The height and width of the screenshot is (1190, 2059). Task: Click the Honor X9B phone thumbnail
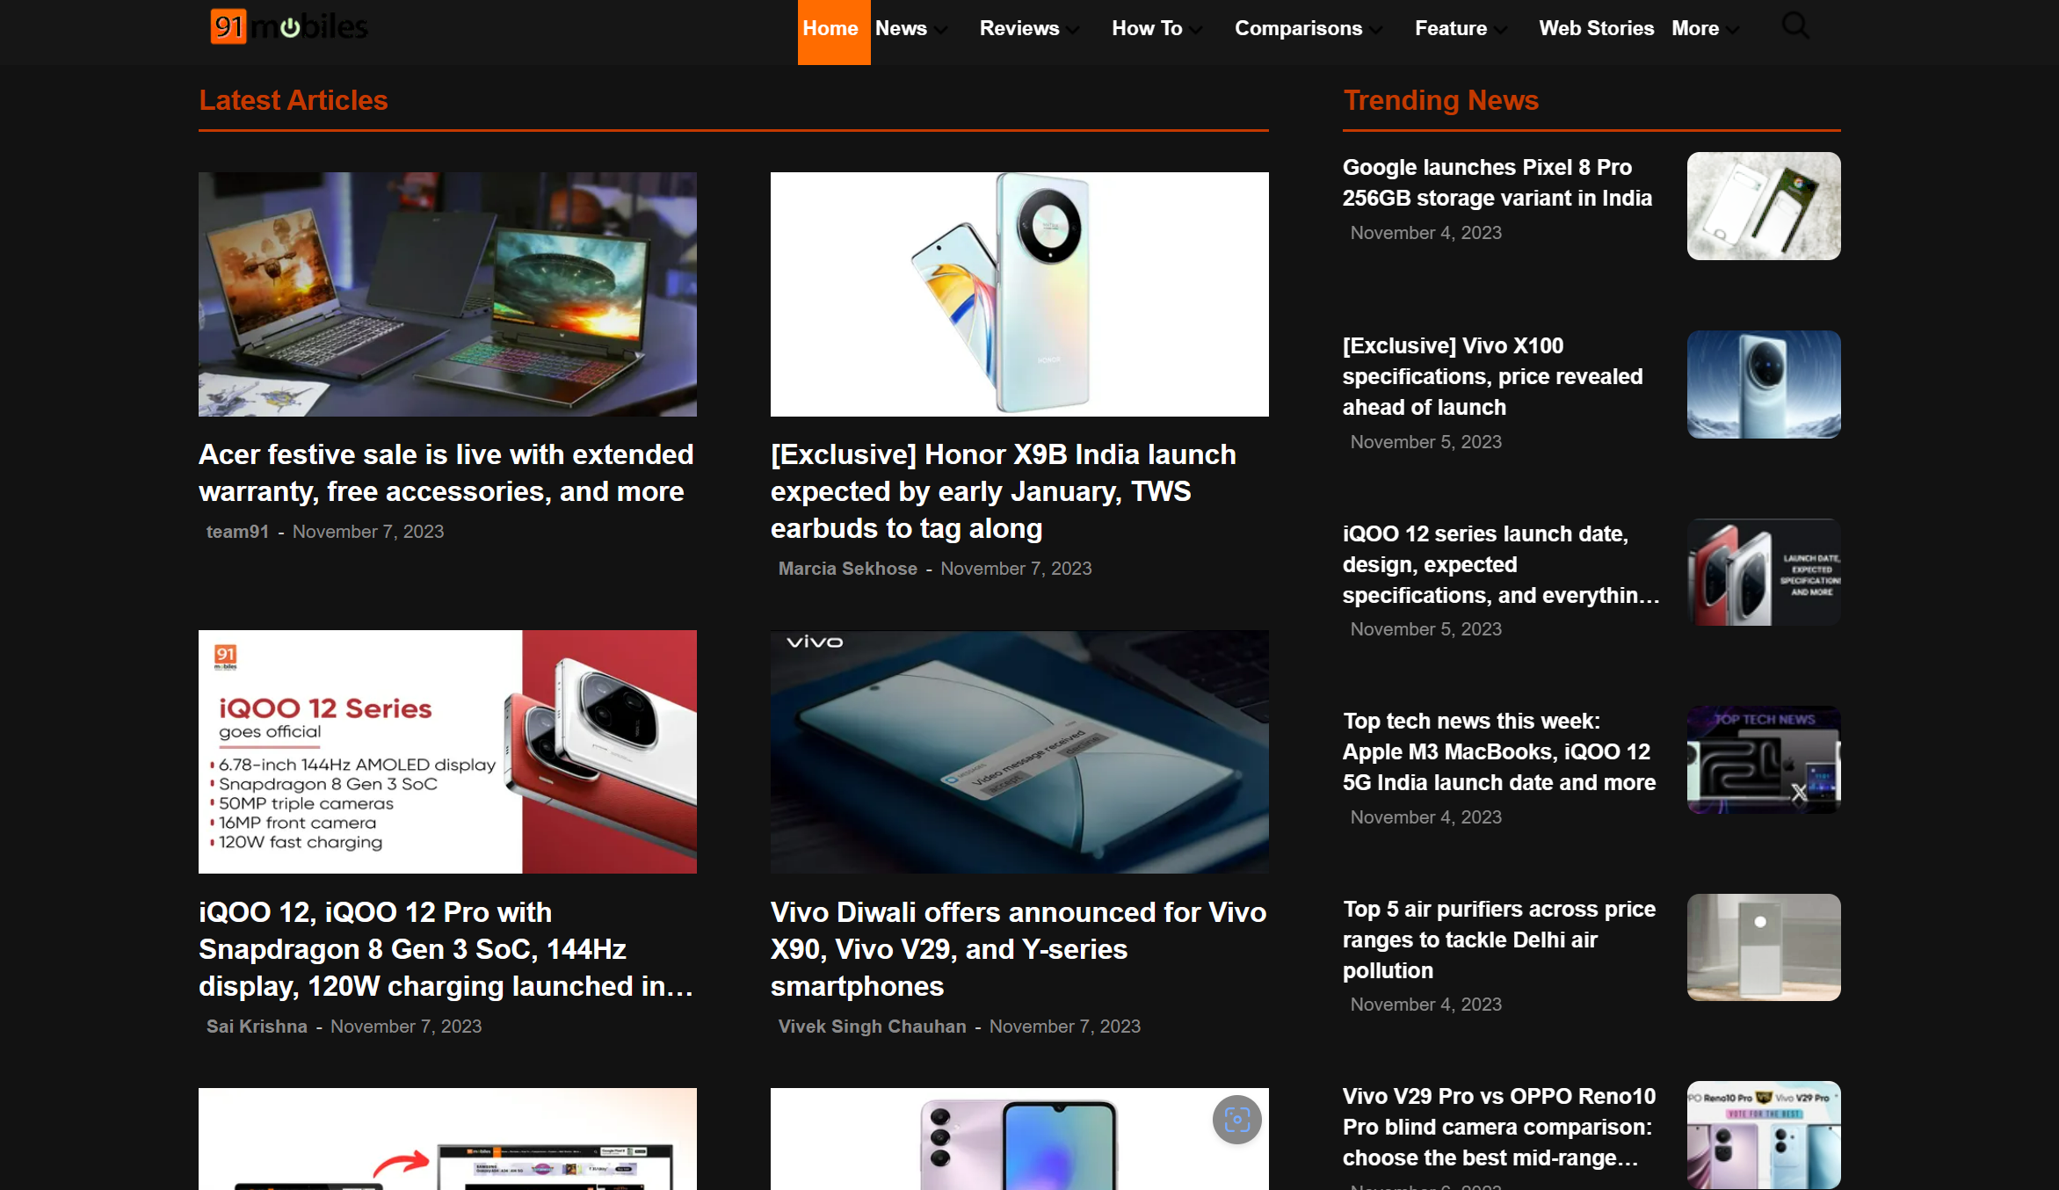[x=1019, y=294]
